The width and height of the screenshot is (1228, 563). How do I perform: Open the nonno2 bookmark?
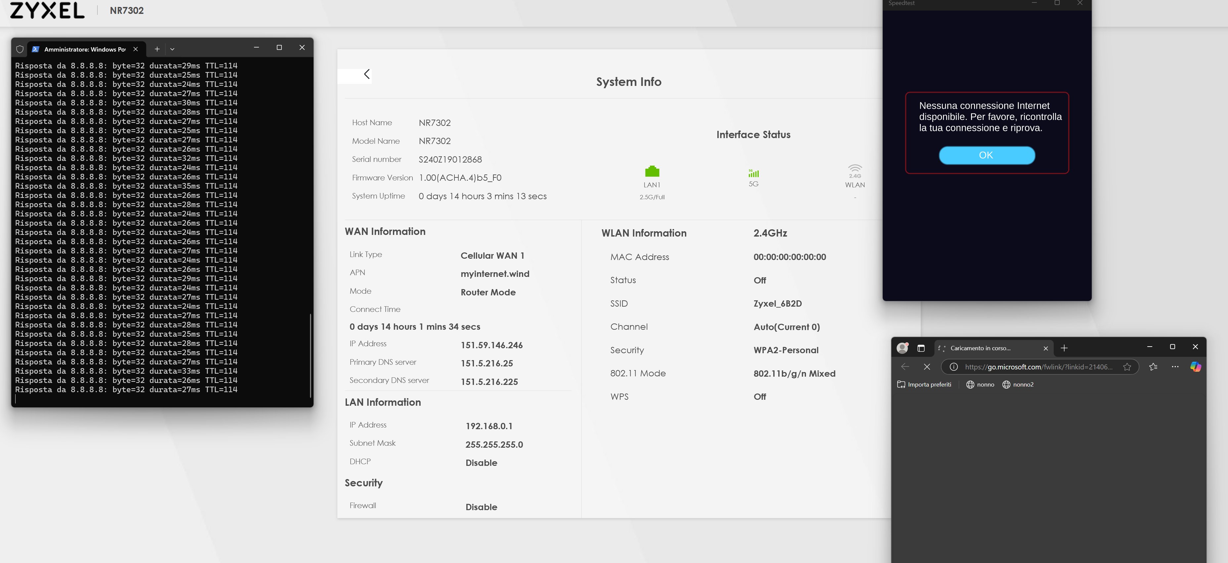(x=1018, y=385)
